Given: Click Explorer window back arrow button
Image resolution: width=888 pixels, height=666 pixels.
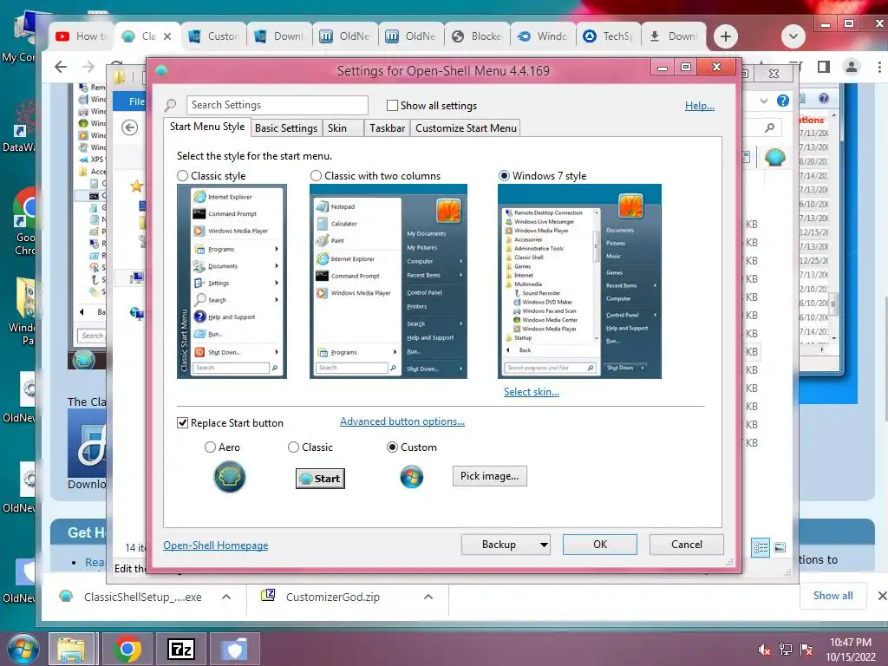Looking at the screenshot, I should point(130,128).
